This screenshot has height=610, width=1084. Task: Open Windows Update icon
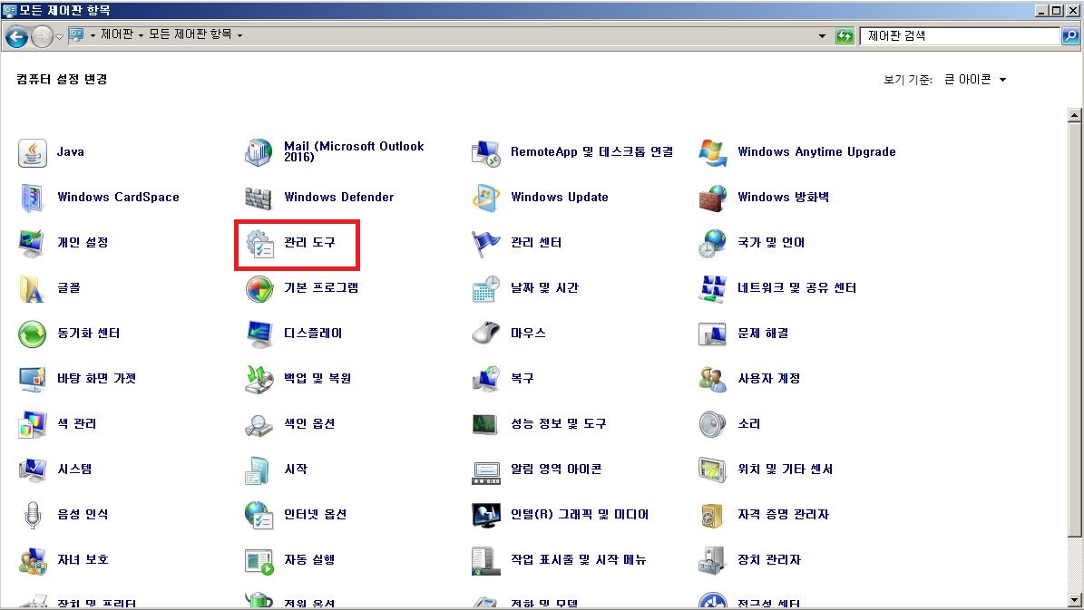point(485,198)
